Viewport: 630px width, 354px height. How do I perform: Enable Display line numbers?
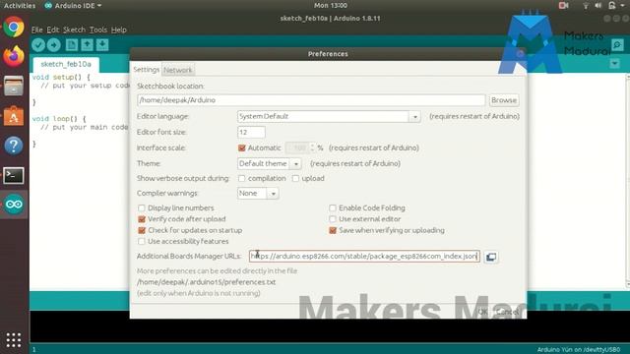(142, 207)
